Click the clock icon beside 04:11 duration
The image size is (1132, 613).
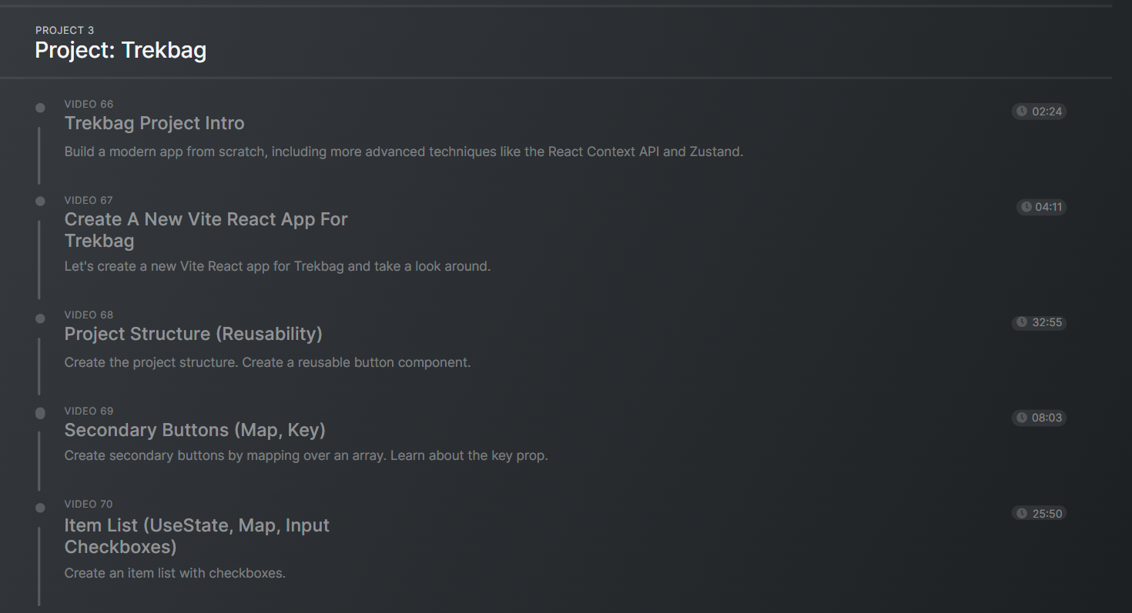coord(1026,207)
